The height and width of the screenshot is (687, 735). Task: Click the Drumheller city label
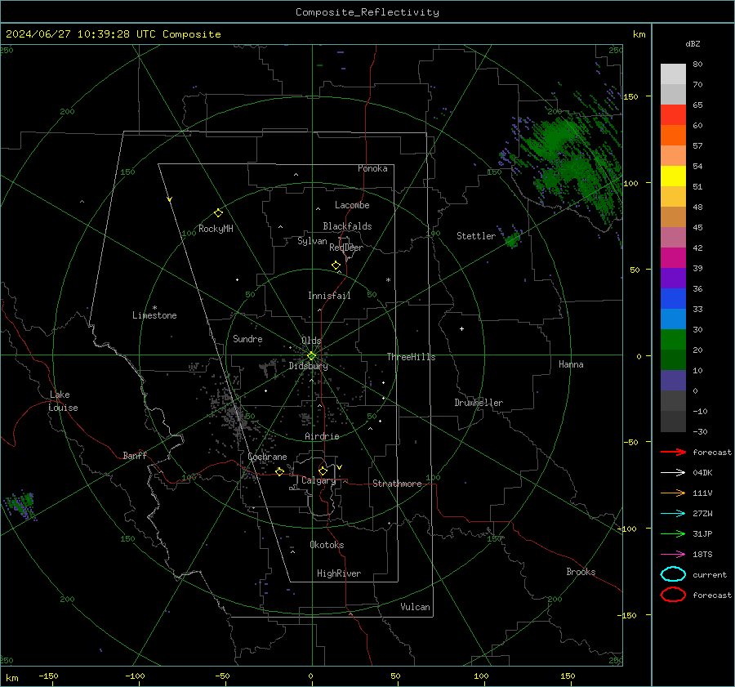pyautogui.click(x=479, y=403)
